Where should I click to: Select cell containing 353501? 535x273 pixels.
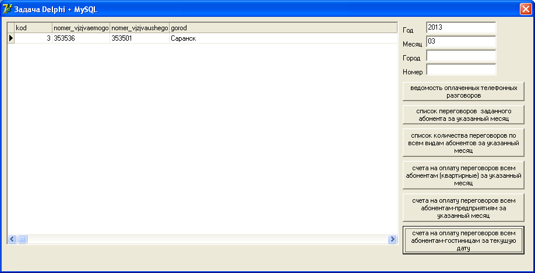click(x=139, y=38)
